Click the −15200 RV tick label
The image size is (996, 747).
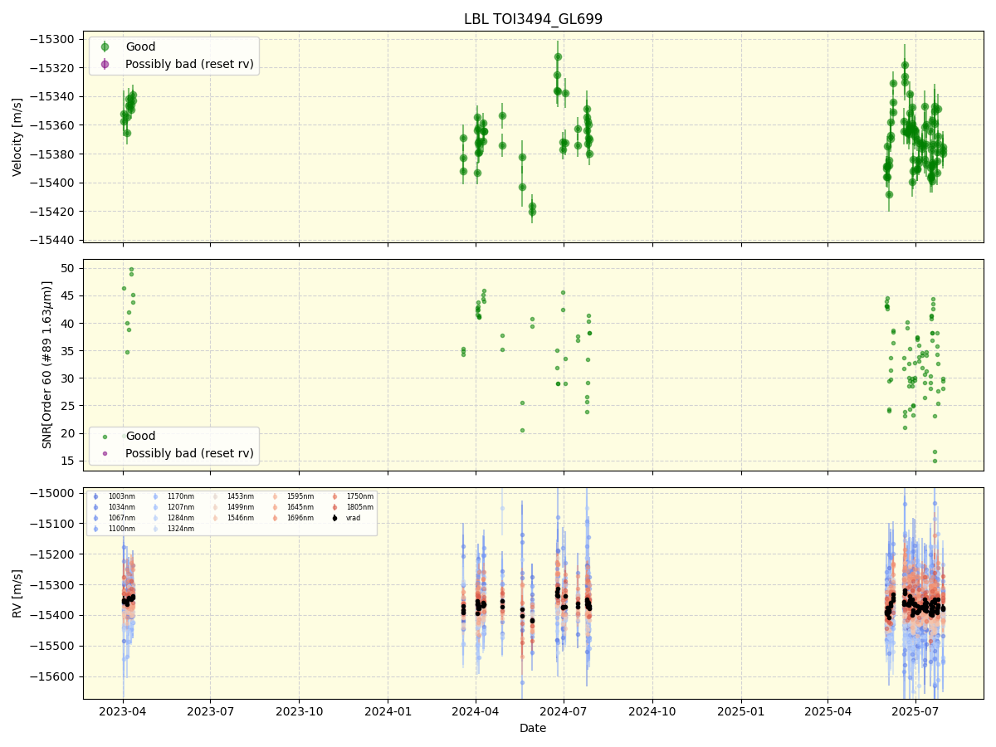[x=53, y=554]
